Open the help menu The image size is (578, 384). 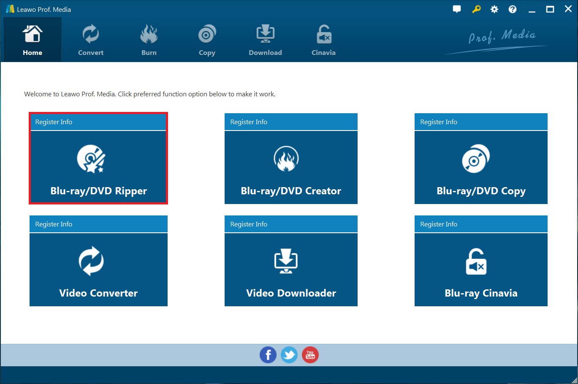click(512, 9)
